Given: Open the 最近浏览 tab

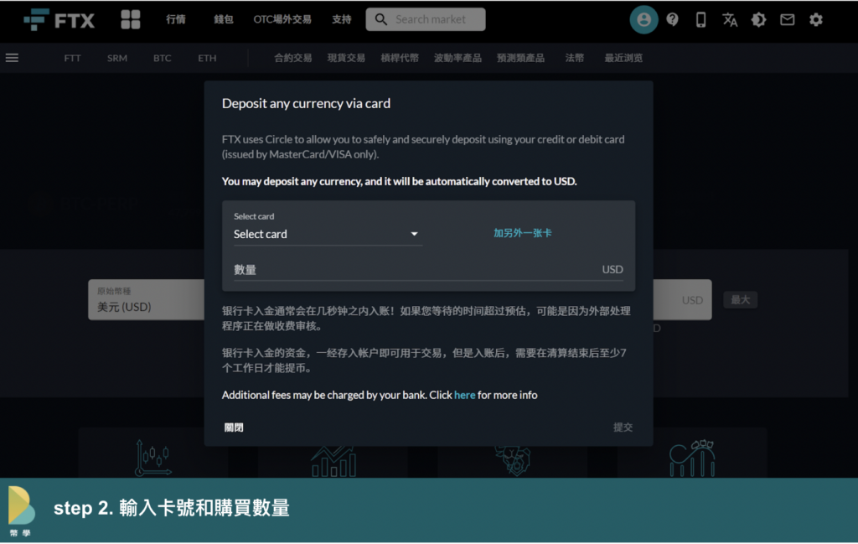Looking at the screenshot, I should tap(623, 58).
